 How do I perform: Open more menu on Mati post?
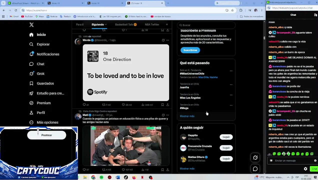[167, 115]
